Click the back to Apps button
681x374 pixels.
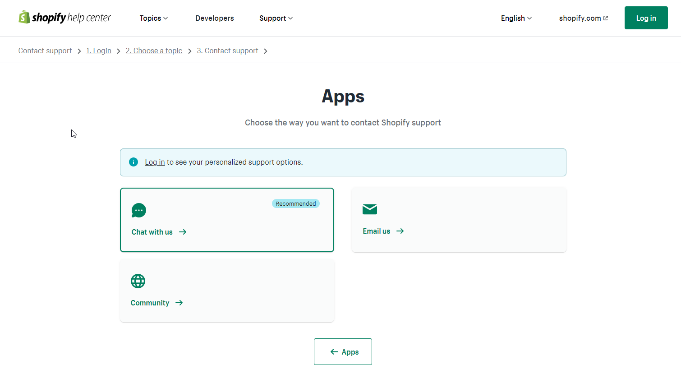click(x=343, y=351)
